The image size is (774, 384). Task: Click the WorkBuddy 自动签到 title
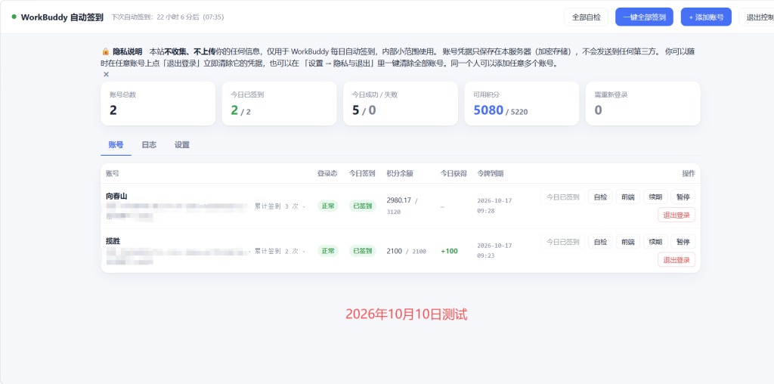62,17
